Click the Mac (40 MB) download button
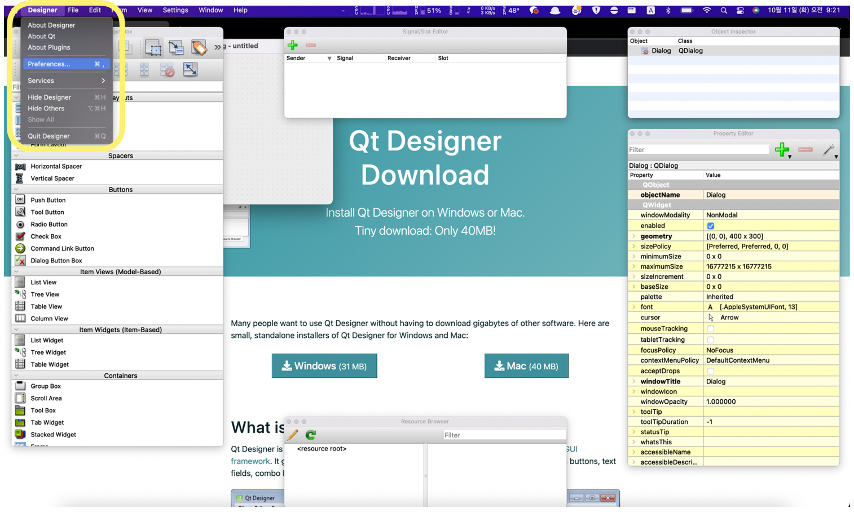The height and width of the screenshot is (518, 854). (x=526, y=366)
